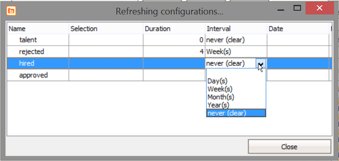Click the Duration column header
Image resolution: width=339 pixels, height=161 pixels.
tap(174, 29)
